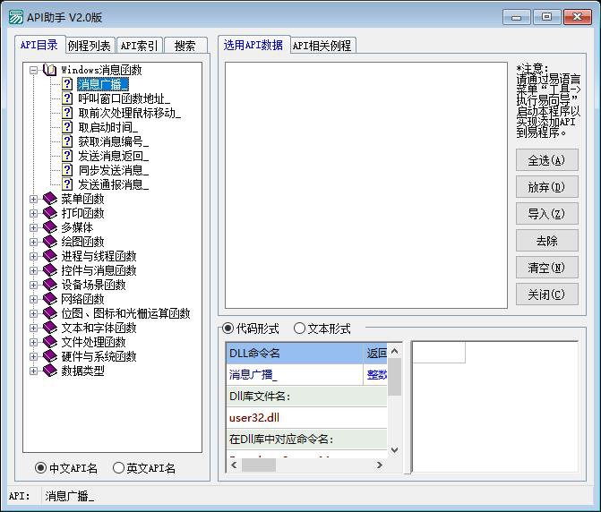This screenshot has width=601, height=512.
Task: Switch to the 选用API数据 tab
Action: point(253,45)
